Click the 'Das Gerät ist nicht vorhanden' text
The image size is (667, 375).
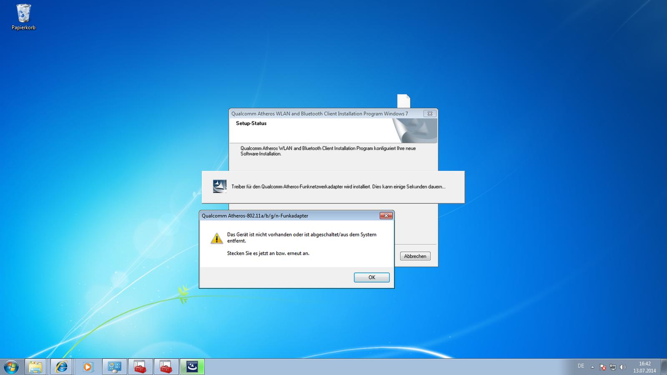click(x=302, y=237)
